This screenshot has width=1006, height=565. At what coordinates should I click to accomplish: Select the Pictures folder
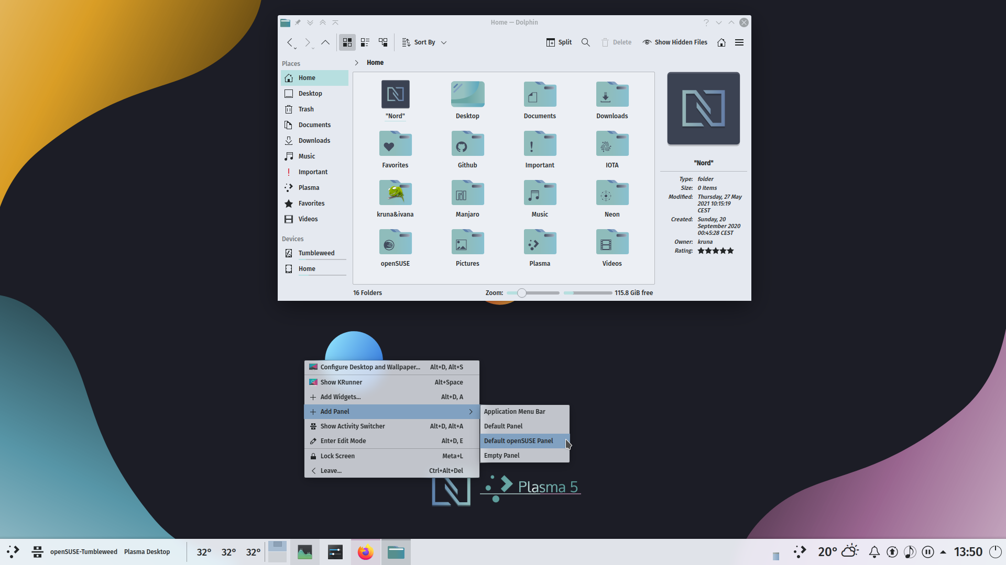[467, 248]
